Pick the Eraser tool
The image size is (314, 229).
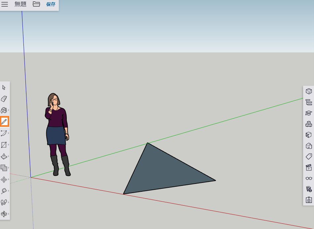click(x=4, y=99)
